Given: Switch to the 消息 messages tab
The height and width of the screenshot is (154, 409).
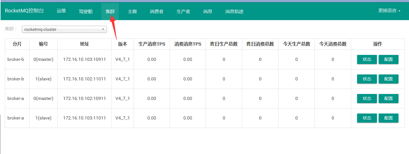Looking at the screenshot, I should click(x=208, y=11).
